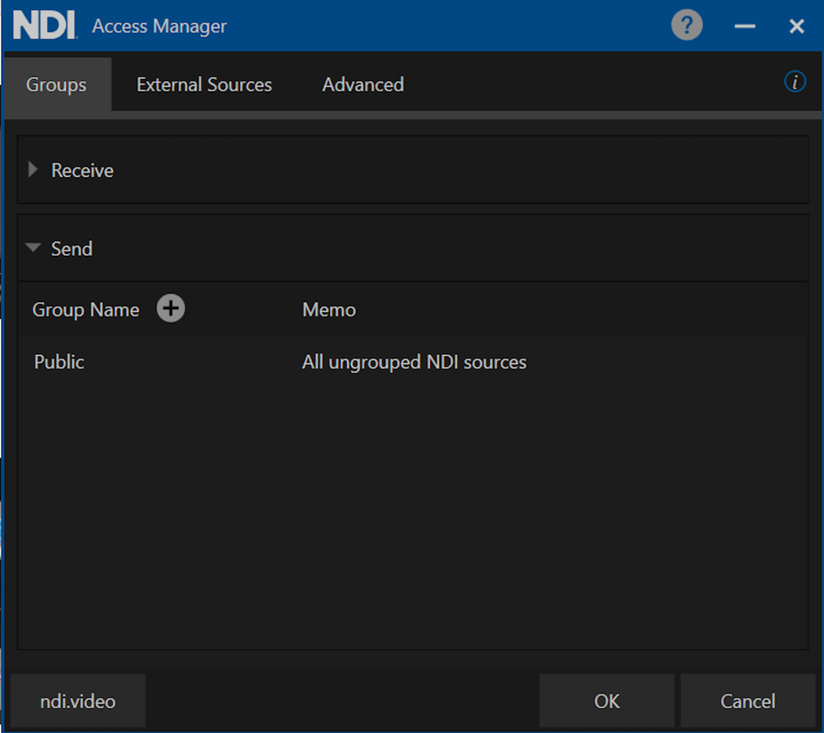The width and height of the screenshot is (824, 733).
Task: Open the External Sources tab
Action: coord(204,85)
